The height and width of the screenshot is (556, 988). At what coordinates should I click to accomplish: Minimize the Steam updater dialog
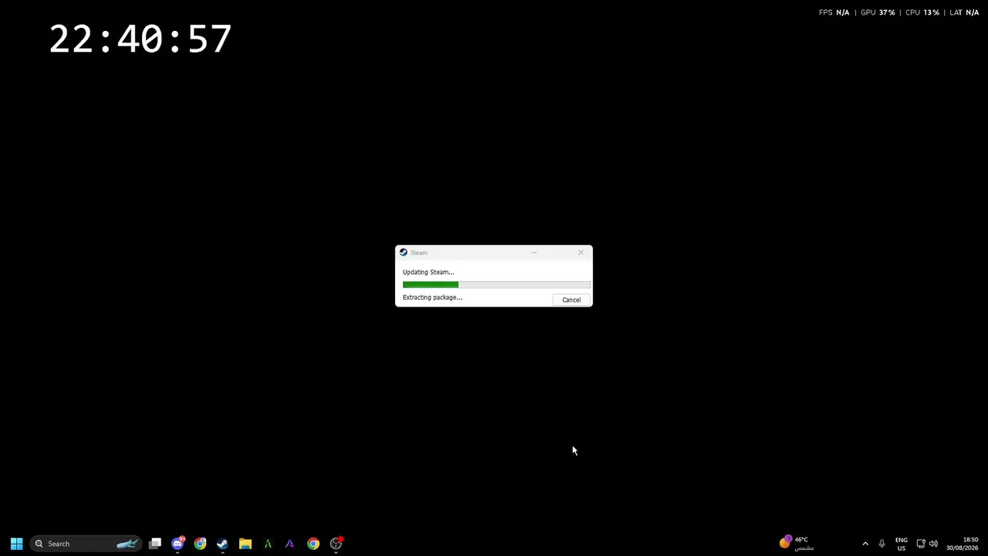[534, 253]
